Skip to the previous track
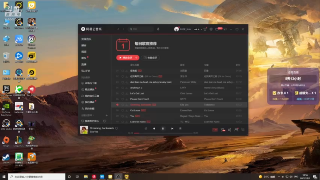 (154, 128)
